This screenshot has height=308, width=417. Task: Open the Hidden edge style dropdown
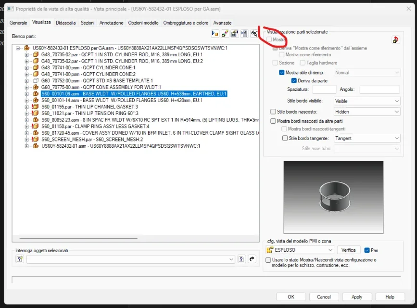pos(367,112)
